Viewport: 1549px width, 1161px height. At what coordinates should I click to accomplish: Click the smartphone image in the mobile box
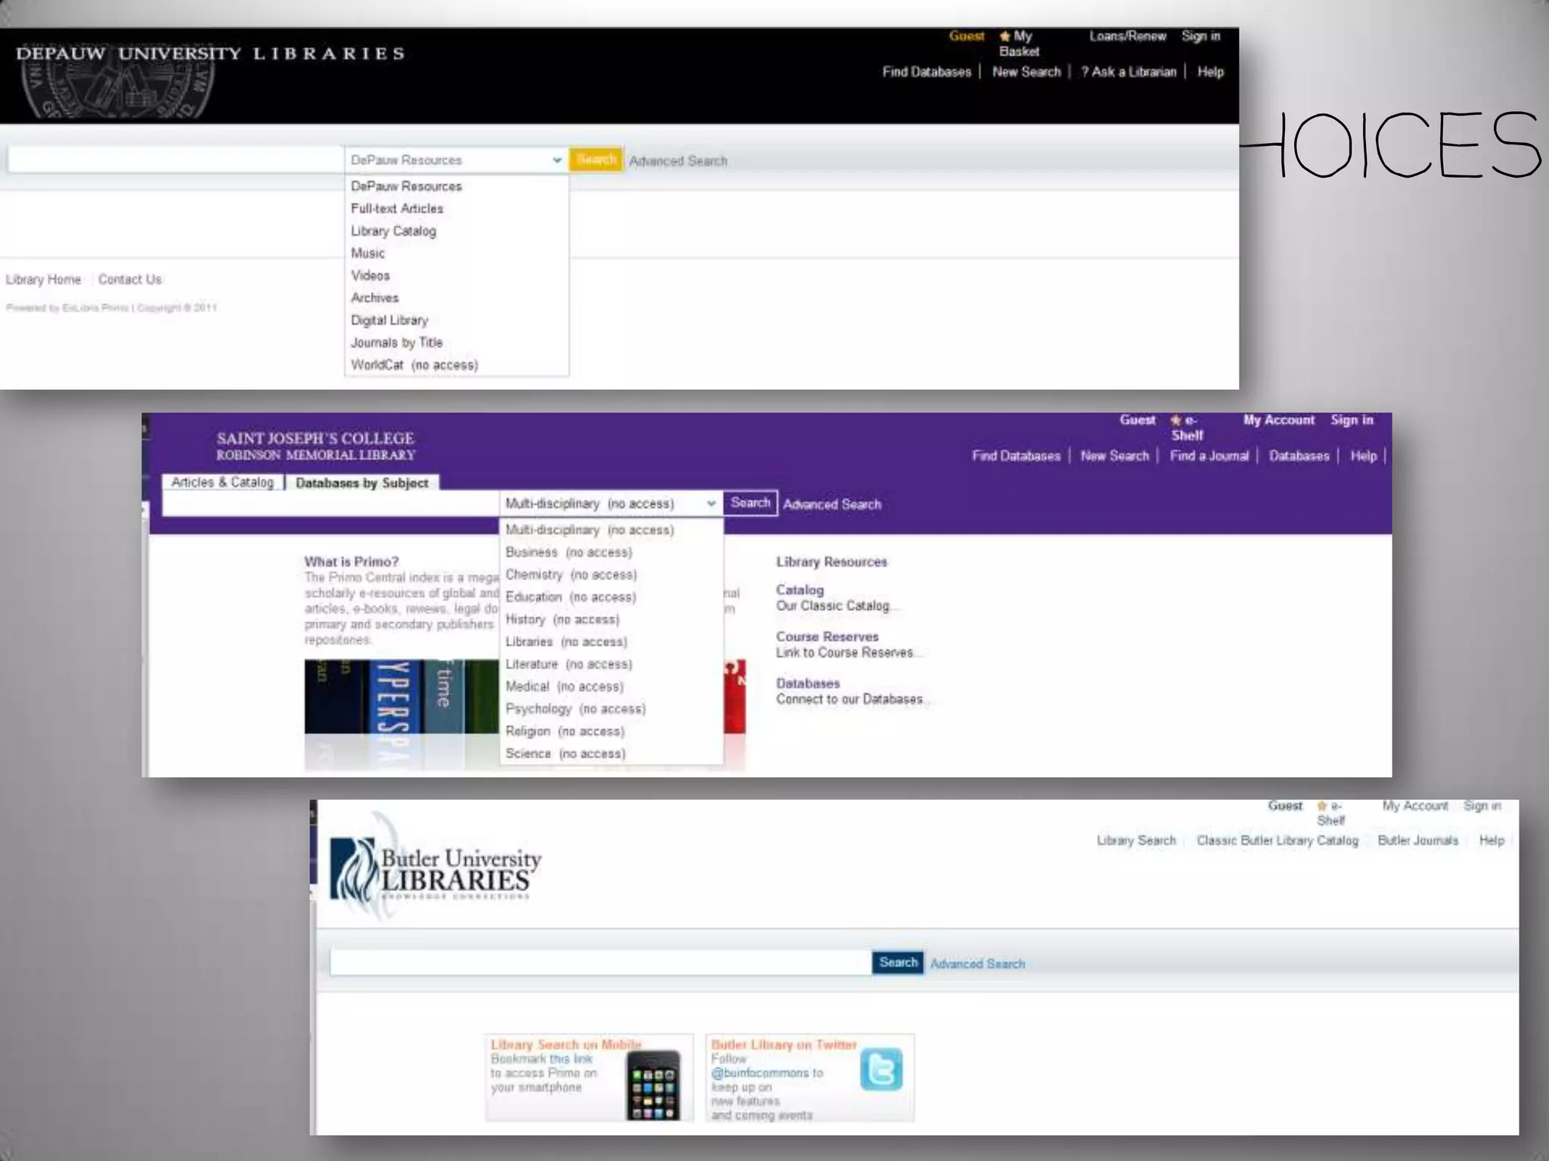coord(653,1085)
